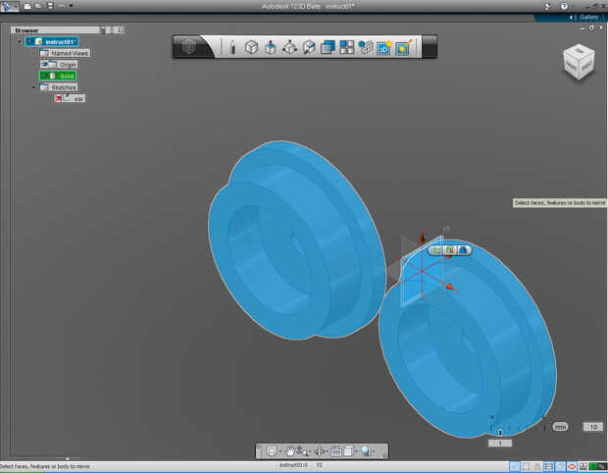Click the instruct01 document tab in status bar

[x=293, y=465]
